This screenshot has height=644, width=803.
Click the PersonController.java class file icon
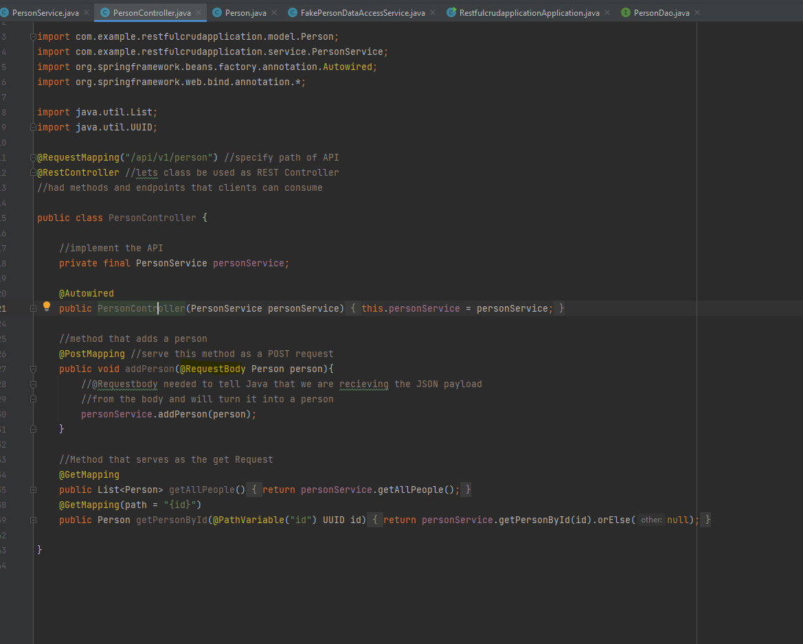pos(105,12)
